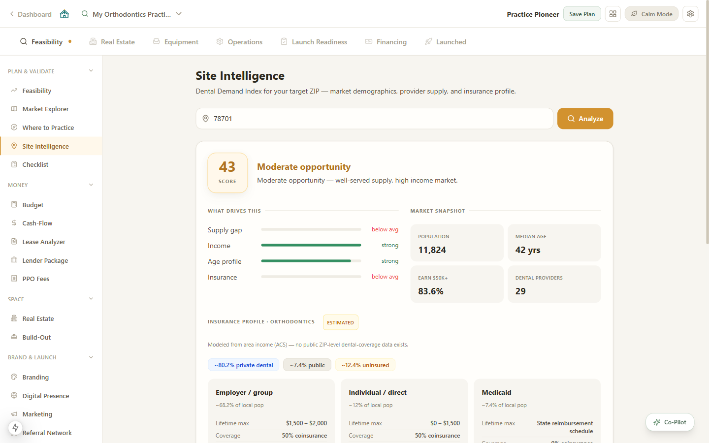Switch to the Real Estate top tab
The height and width of the screenshot is (443, 709).
coord(112,42)
